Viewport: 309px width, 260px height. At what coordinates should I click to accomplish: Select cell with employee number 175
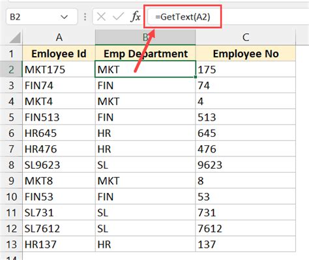coord(246,70)
